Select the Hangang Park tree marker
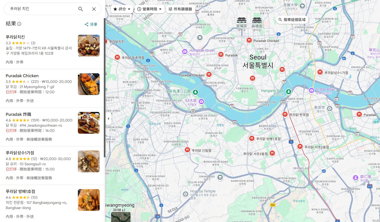The height and width of the screenshot is (222, 380). pyautogui.click(x=288, y=92)
